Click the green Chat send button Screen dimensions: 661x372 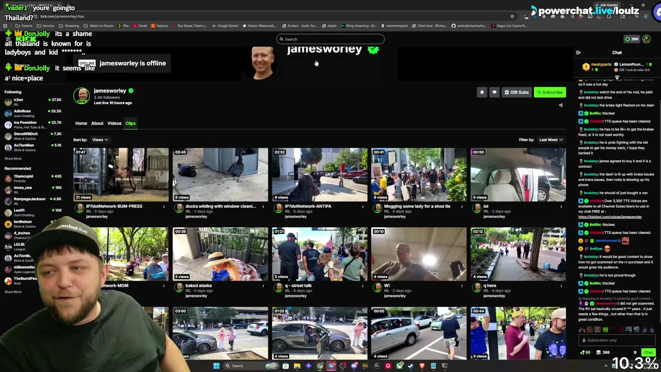tap(649, 352)
